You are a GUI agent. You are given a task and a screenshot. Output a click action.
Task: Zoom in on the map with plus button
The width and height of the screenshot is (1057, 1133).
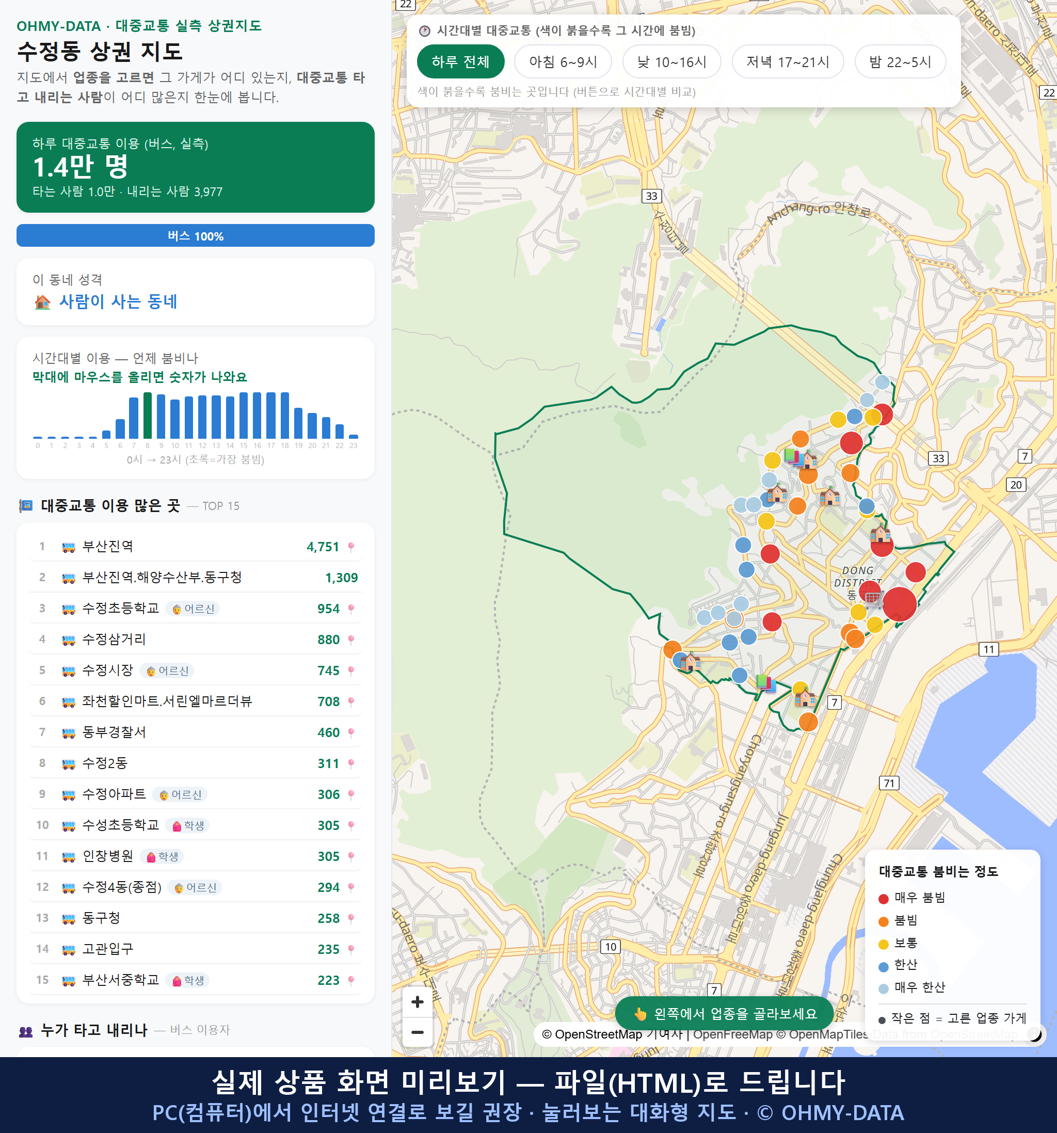tap(417, 1001)
